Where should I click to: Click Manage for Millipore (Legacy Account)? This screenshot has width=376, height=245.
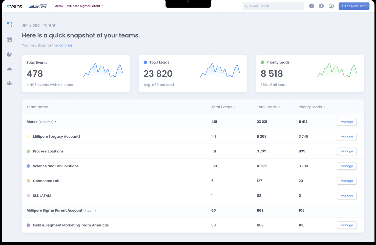[347, 136]
